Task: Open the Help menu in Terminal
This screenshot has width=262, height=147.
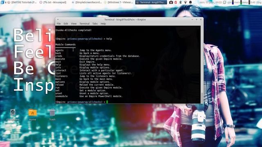Action: click(x=103, y=24)
